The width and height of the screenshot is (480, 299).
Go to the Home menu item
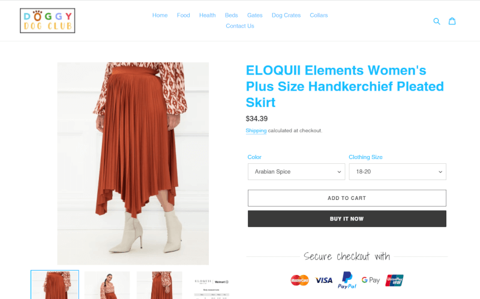point(160,16)
